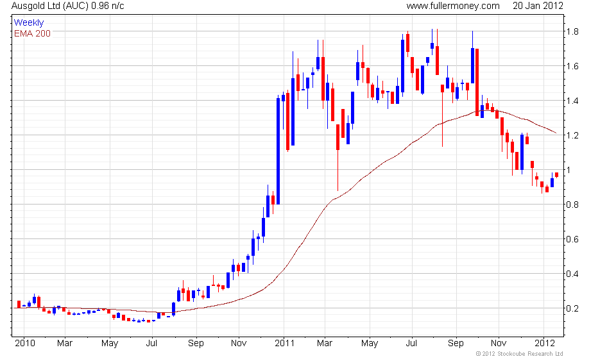This screenshot has height=359, width=616.
Task: Click the 1.8 price axis label
Action: (x=572, y=32)
